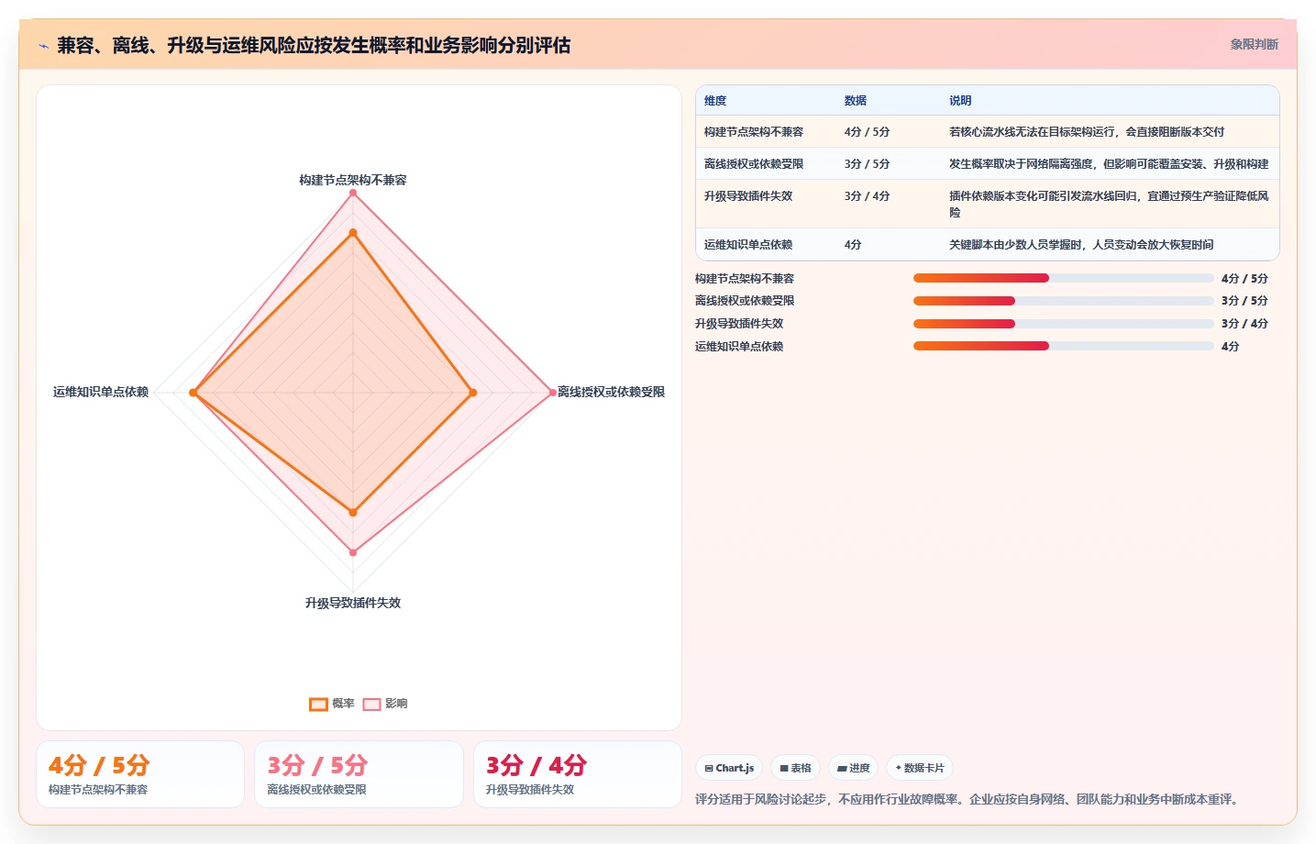This screenshot has height=844, width=1316.
Task: Click the 数据卡片 chip
Action: 920,768
